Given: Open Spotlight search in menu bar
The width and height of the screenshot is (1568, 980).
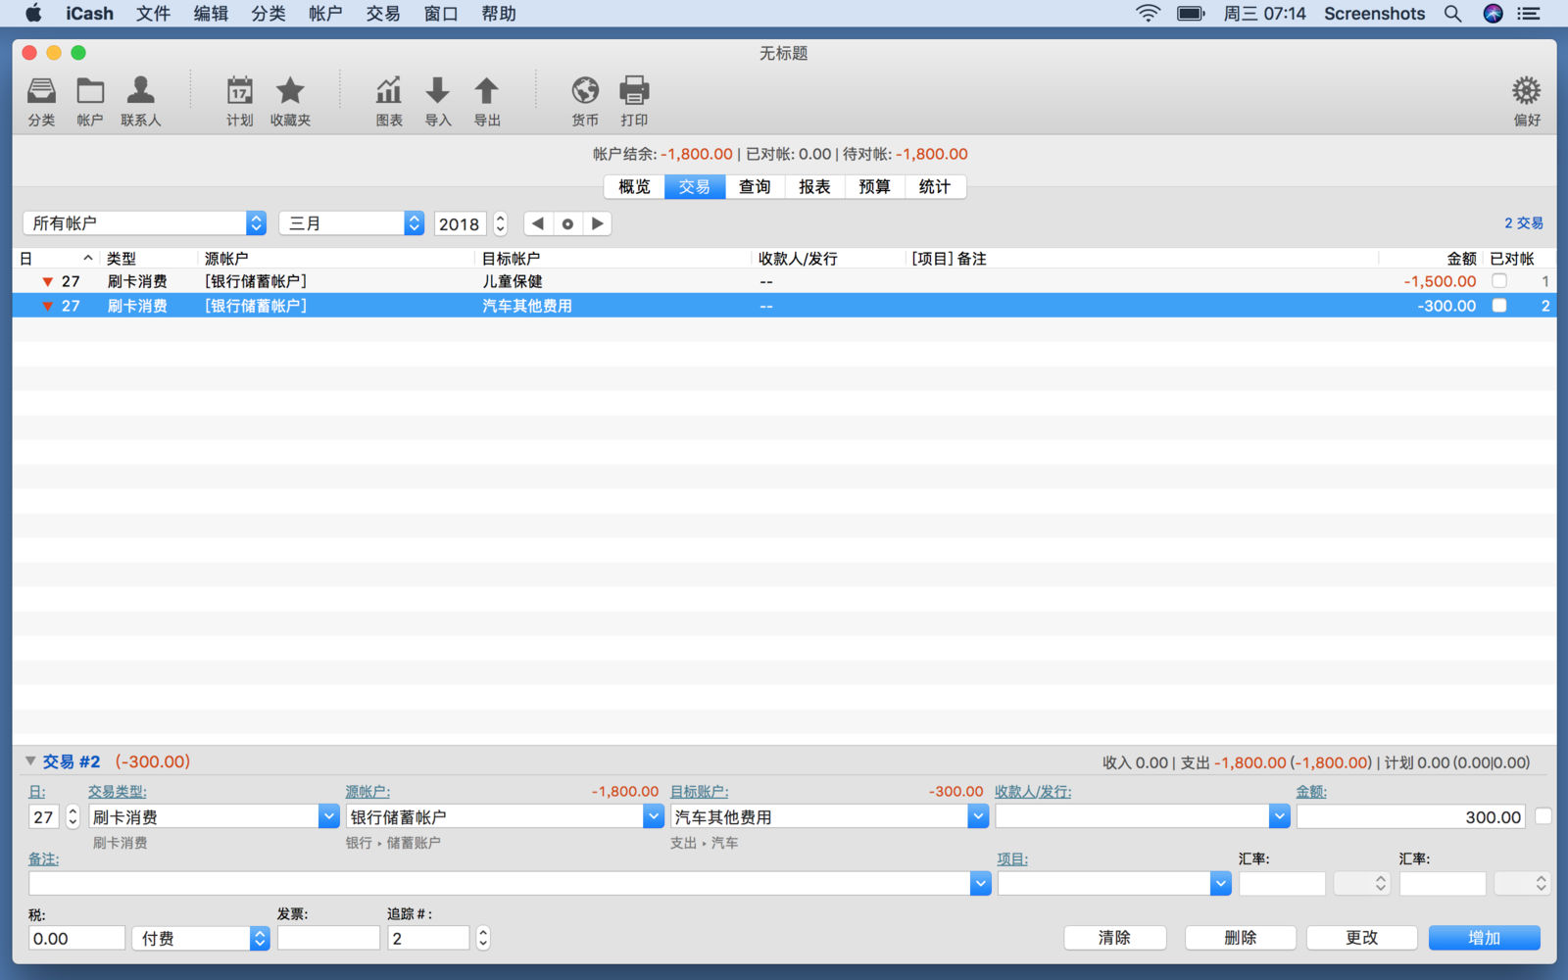Looking at the screenshot, I should [x=1453, y=14].
